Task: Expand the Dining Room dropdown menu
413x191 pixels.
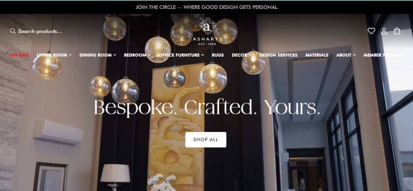Action: 98,55
